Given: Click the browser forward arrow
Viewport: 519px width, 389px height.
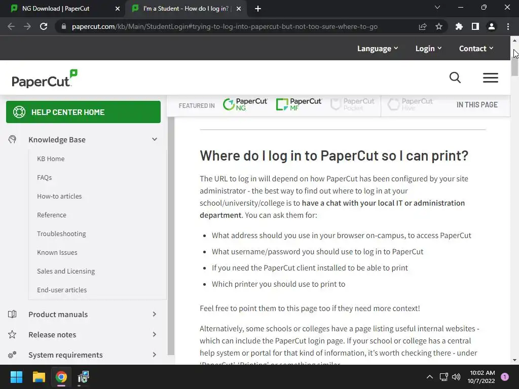Looking at the screenshot, I should (x=27, y=26).
